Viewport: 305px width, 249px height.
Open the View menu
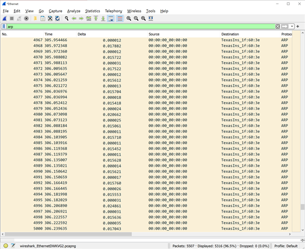tap(30, 11)
